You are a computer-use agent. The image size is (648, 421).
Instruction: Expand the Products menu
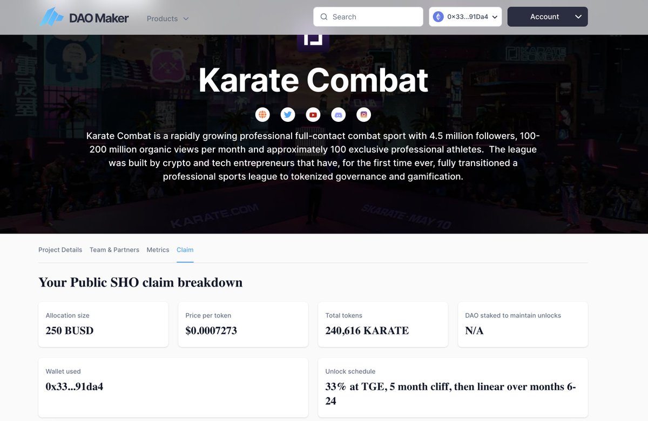(x=168, y=18)
